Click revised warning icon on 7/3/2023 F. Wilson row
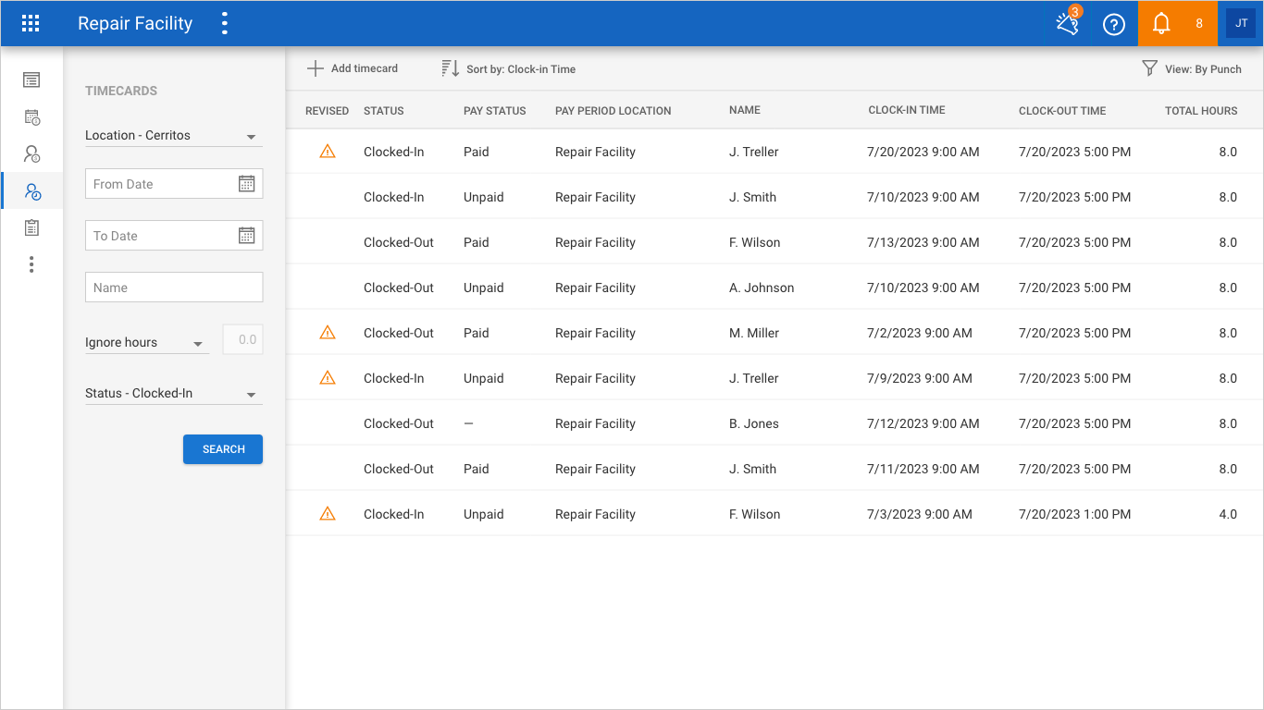The image size is (1264, 710). [x=327, y=514]
